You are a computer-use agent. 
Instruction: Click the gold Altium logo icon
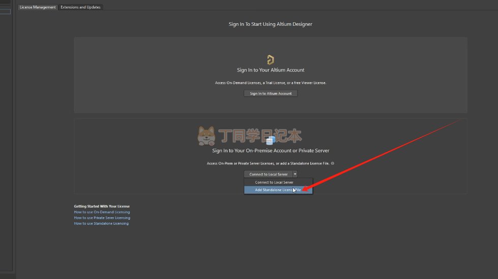click(x=271, y=60)
